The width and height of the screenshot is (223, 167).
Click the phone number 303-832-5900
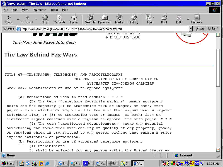coord(127,37)
